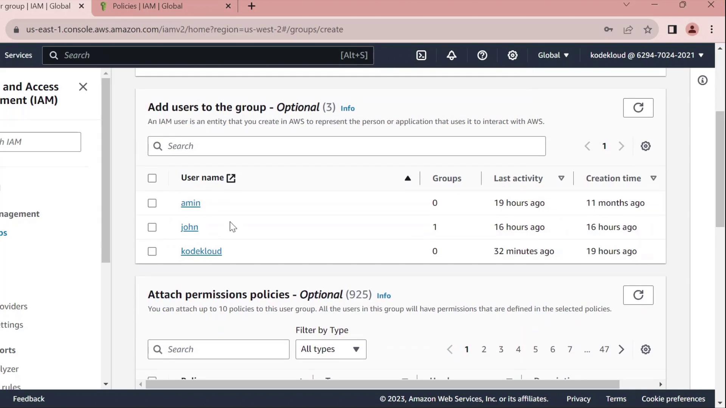Open the AWS support help icon
The image size is (726, 408).
click(x=482, y=55)
